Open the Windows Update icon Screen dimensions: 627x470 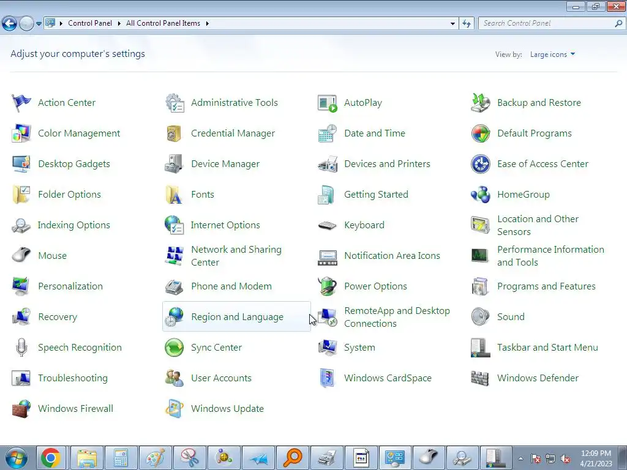pos(174,408)
